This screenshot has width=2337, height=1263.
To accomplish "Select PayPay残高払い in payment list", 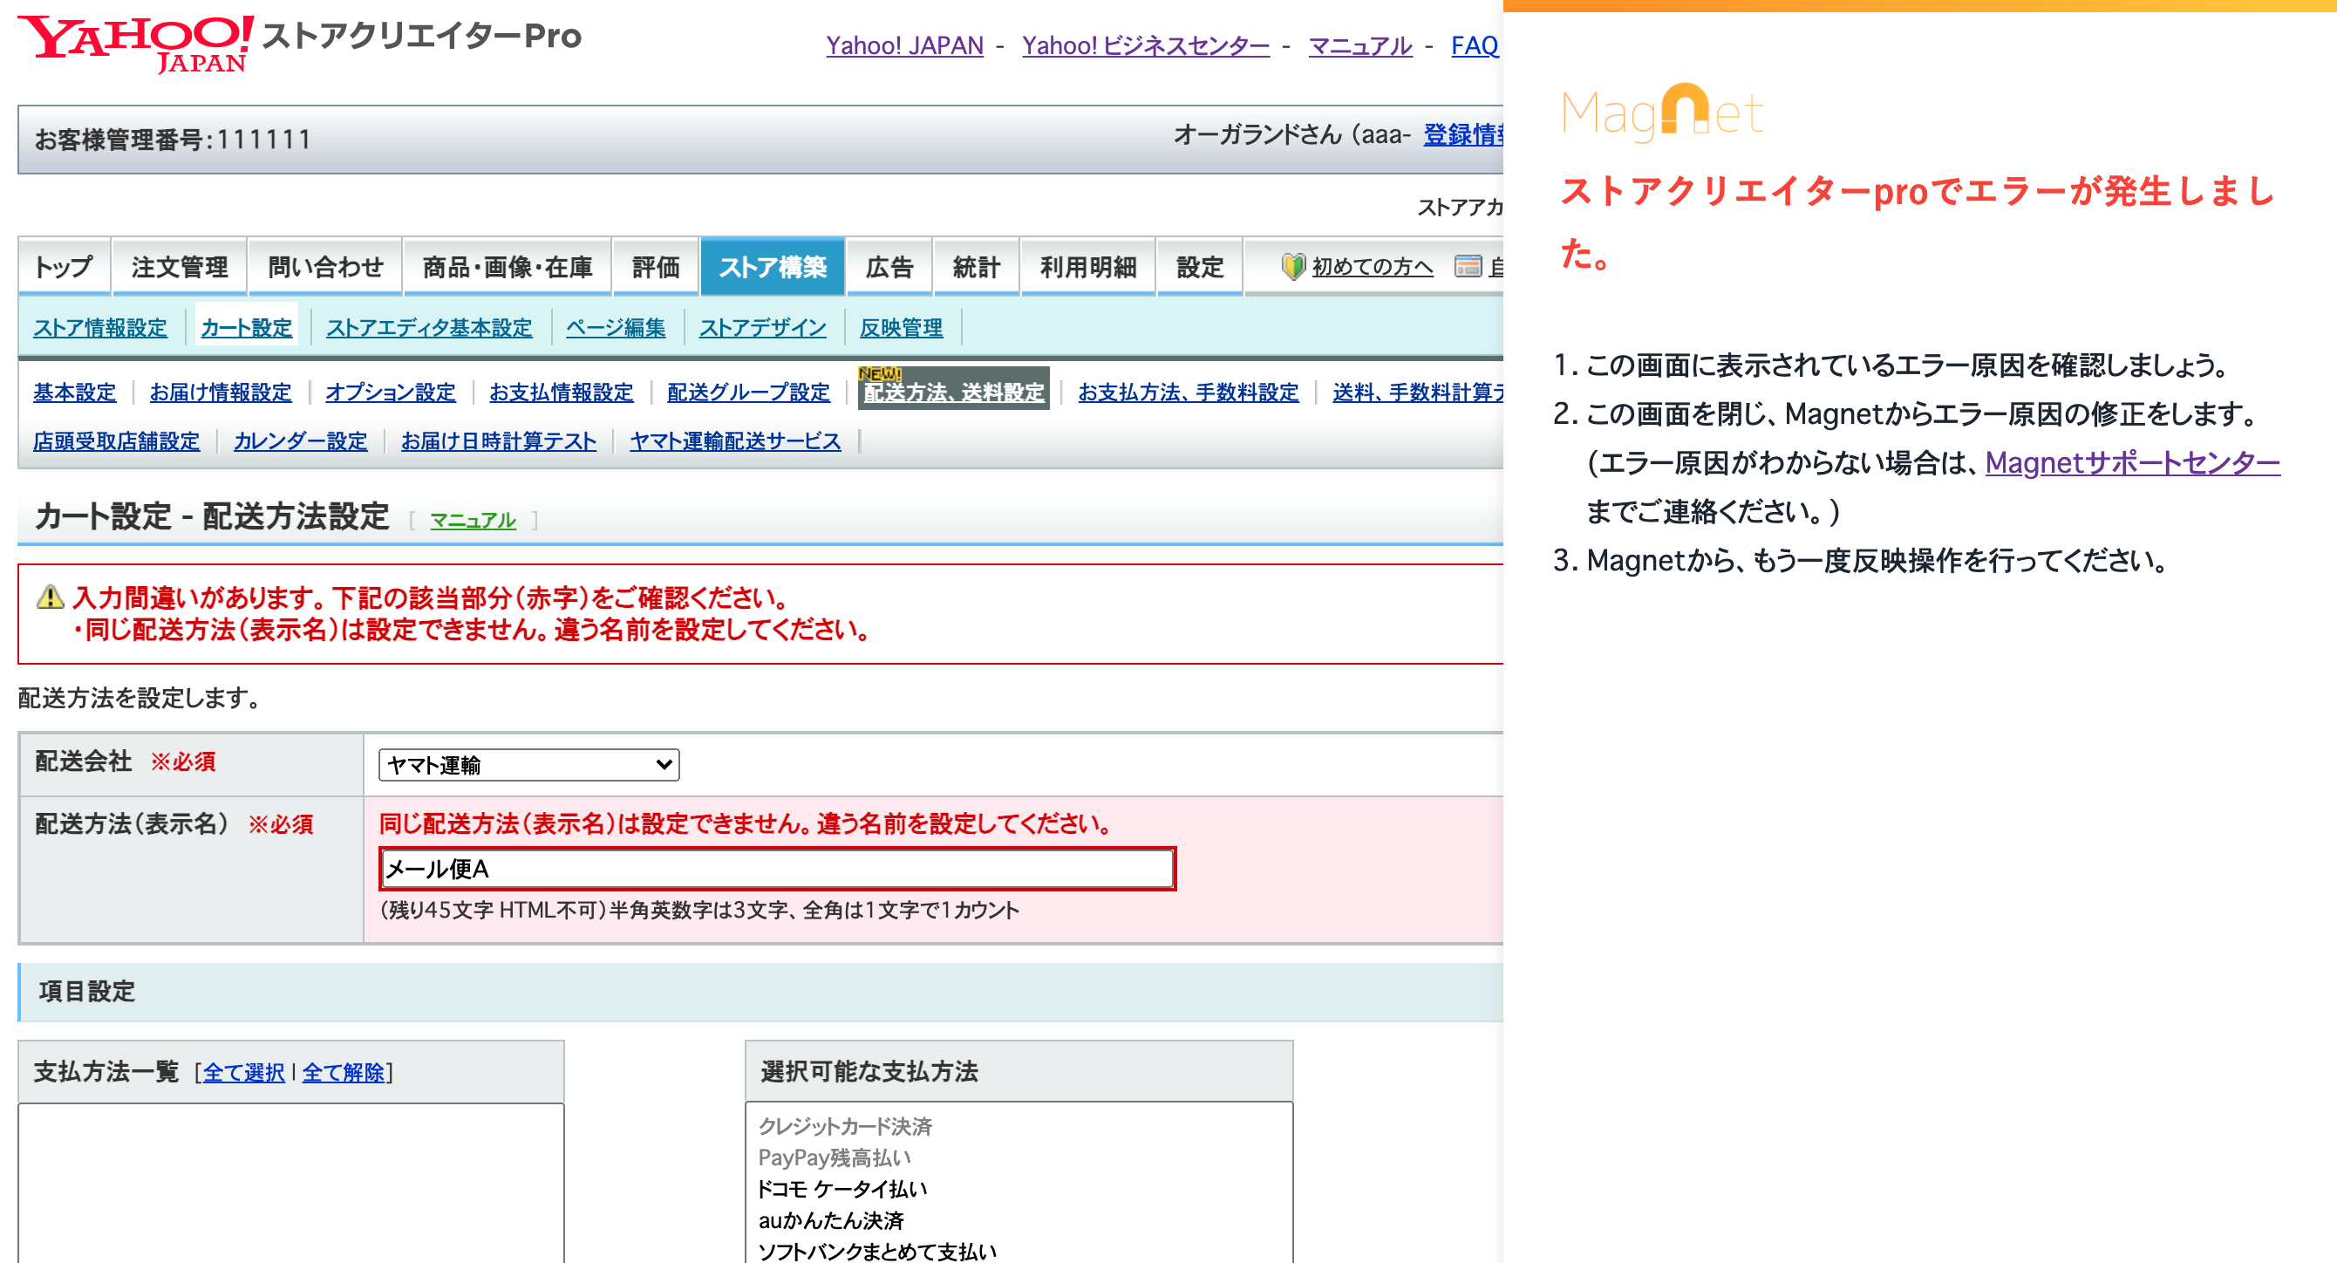I will coord(835,1157).
